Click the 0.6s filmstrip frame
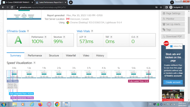The height and width of the screenshot is (107, 190). point(14,74)
